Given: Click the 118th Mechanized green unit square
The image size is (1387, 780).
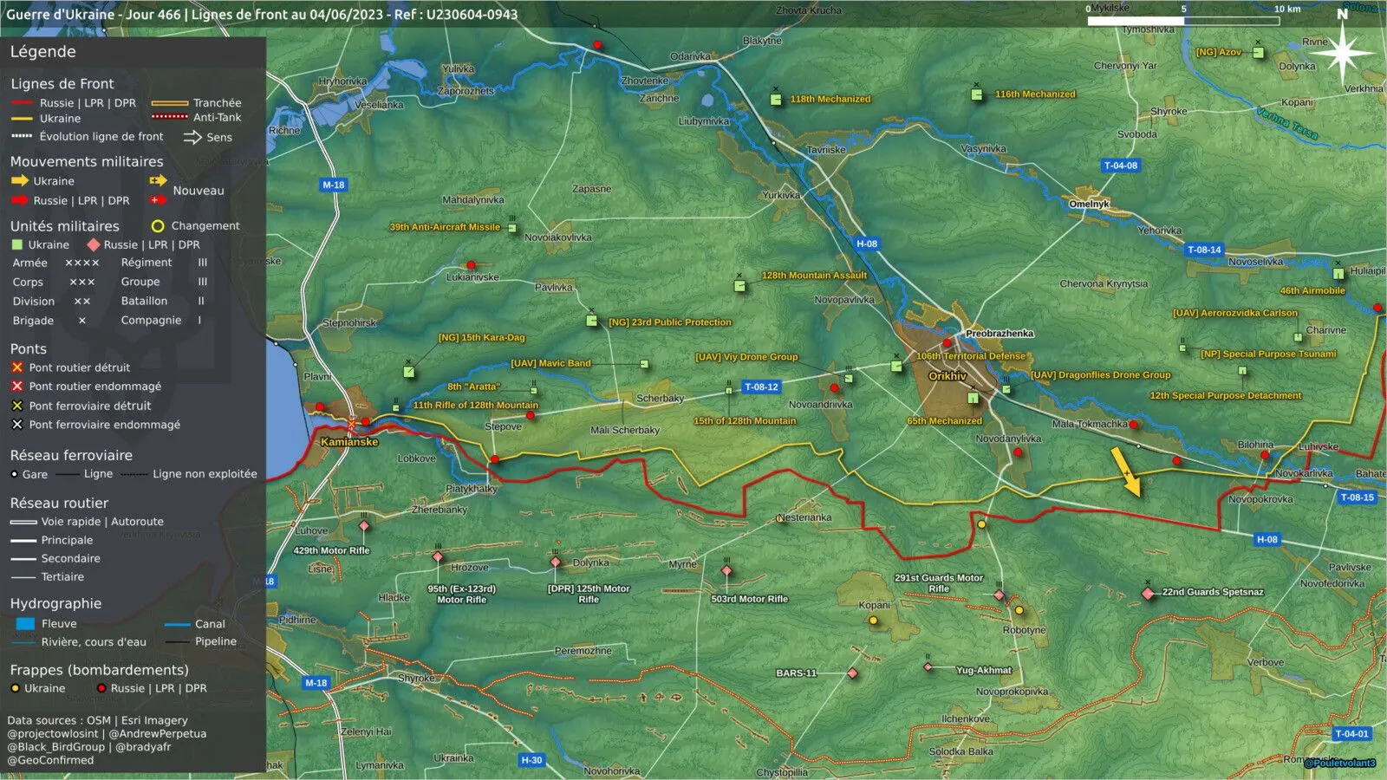Looking at the screenshot, I should click(776, 100).
